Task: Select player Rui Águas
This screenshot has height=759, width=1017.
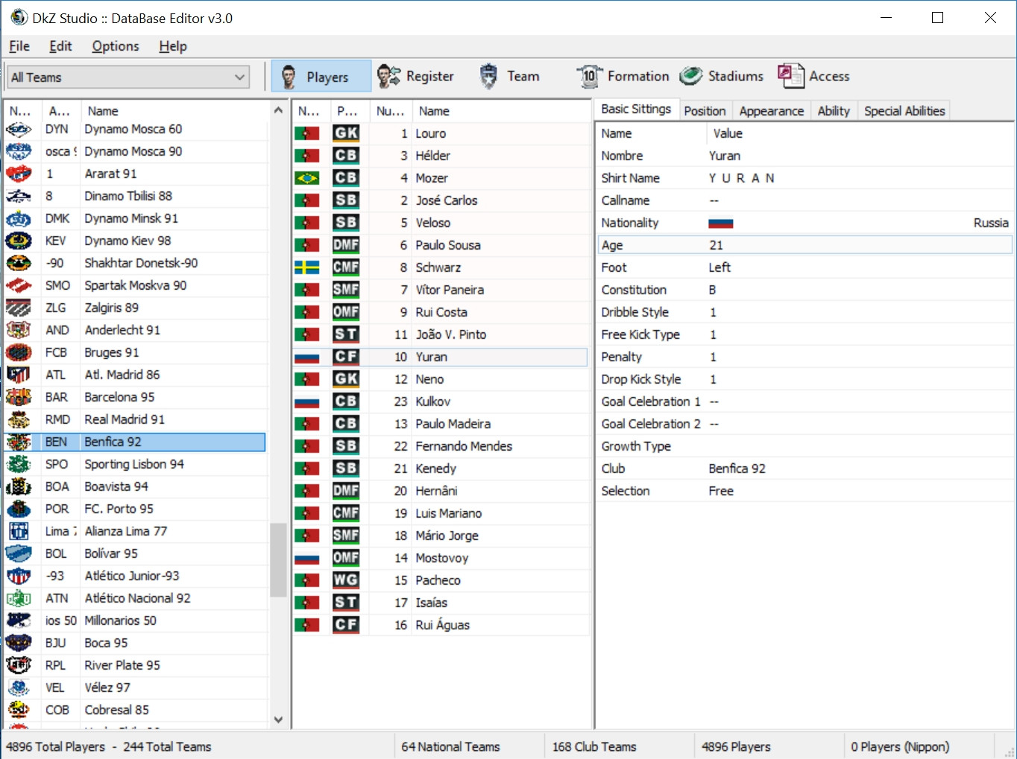Action: pyautogui.click(x=442, y=625)
